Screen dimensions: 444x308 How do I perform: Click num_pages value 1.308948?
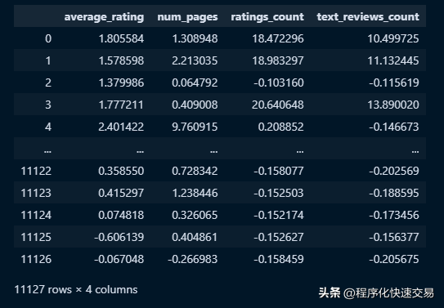click(195, 38)
